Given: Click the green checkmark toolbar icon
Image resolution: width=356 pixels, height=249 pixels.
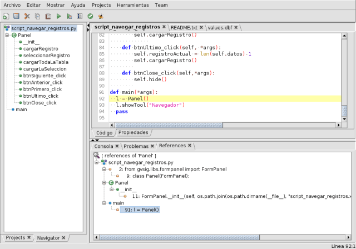Looking at the screenshot, I should [x=90, y=16].
